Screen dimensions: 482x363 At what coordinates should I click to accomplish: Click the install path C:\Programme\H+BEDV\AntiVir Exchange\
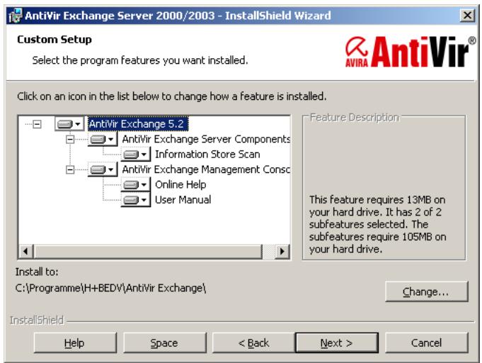(110, 288)
